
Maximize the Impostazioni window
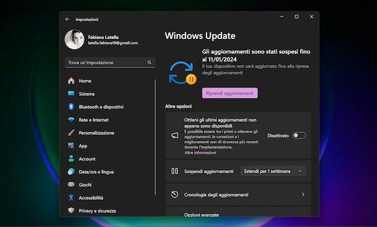pyautogui.click(x=297, y=17)
